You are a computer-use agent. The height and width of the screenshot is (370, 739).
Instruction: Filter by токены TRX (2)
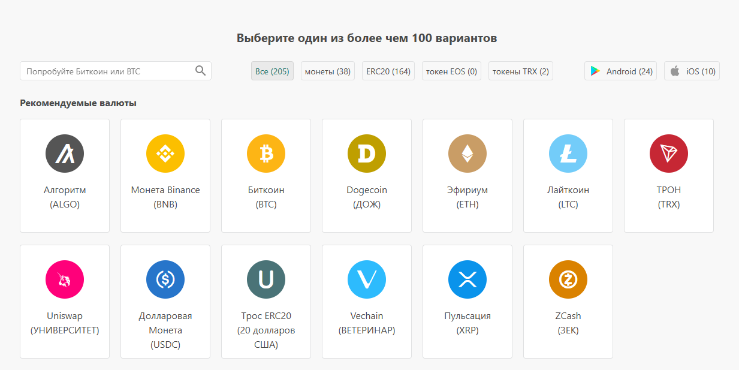click(x=520, y=71)
